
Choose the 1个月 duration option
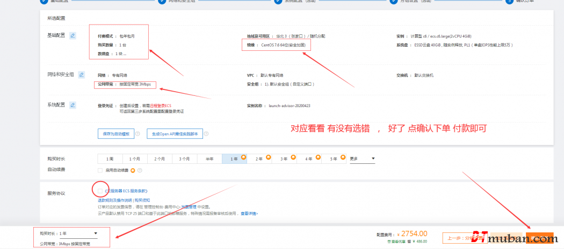pyautogui.click(x=134, y=159)
